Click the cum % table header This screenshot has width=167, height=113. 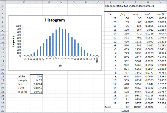pyautogui.click(x=160, y=14)
